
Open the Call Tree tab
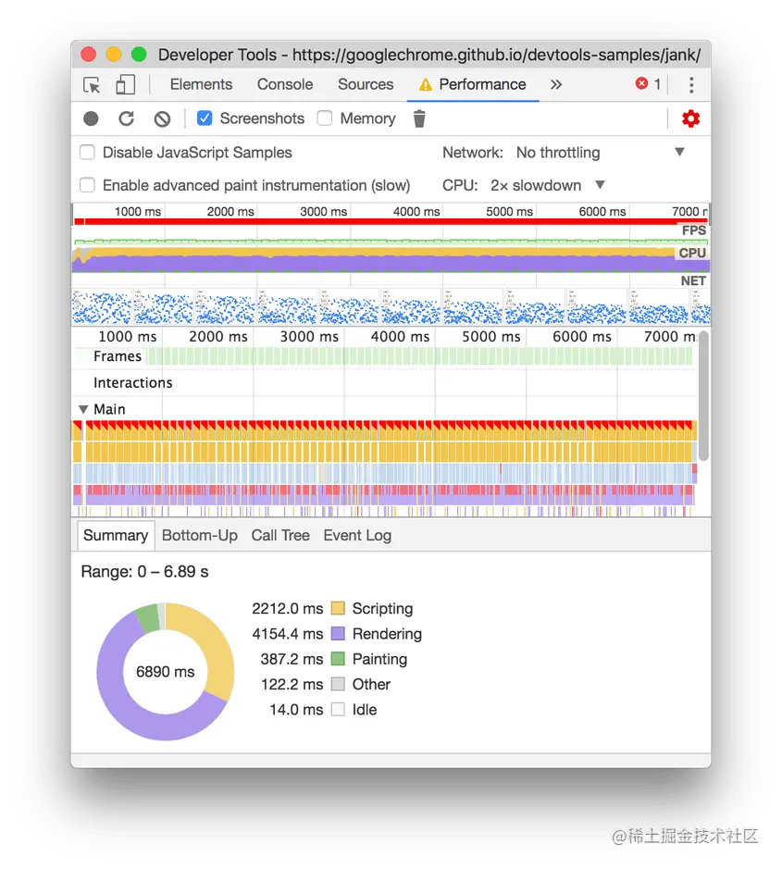pyautogui.click(x=280, y=535)
